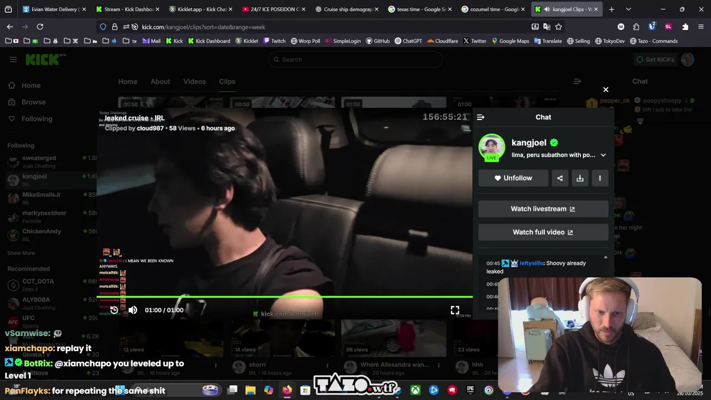The width and height of the screenshot is (711, 400).
Task: Open Firefox application menu
Action: pyautogui.click(x=700, y=27)
